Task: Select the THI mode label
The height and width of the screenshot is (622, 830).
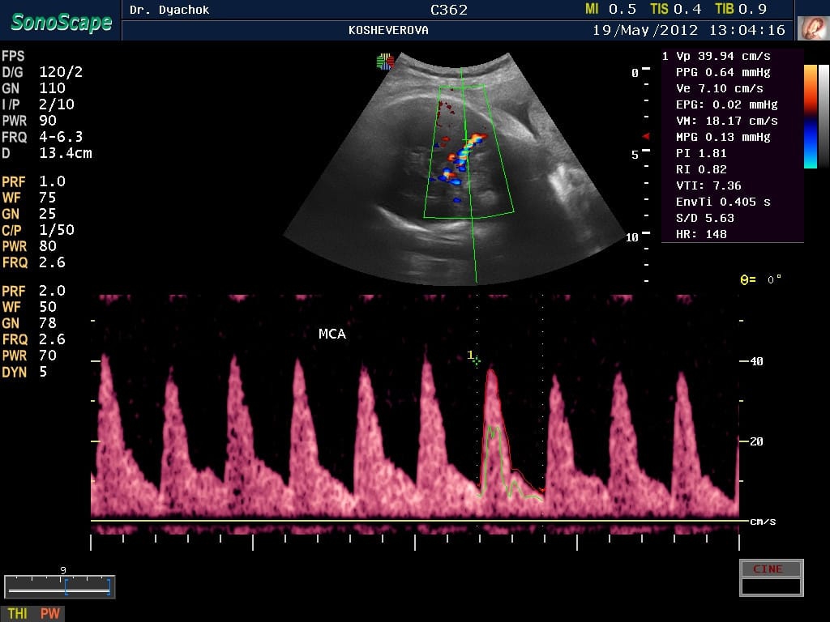Action: click(18, 614)
